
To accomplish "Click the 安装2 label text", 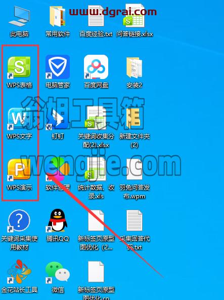I will point(134,85).
